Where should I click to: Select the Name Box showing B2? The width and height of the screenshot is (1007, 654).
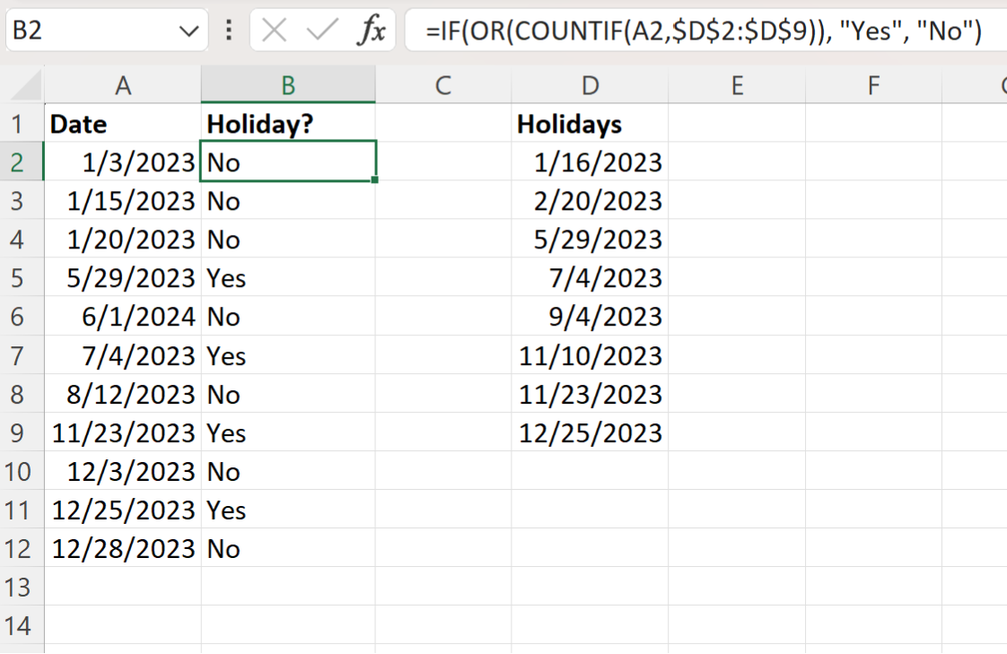(90, 30)
